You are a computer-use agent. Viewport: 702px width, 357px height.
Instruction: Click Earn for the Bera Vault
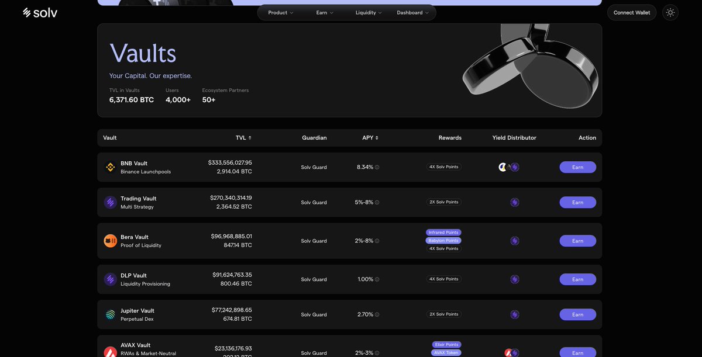578,241
